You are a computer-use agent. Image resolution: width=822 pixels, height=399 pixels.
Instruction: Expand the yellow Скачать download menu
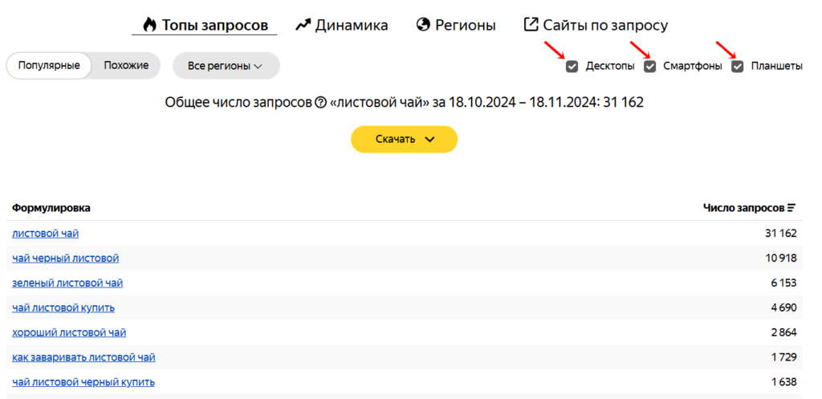(x=405, y=140)
